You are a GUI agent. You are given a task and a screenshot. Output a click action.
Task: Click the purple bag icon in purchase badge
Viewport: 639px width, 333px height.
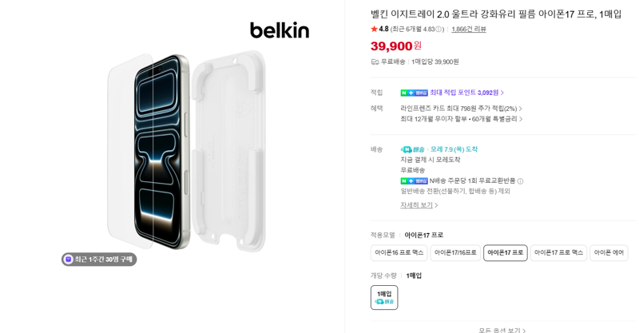(x=69, y=260)
